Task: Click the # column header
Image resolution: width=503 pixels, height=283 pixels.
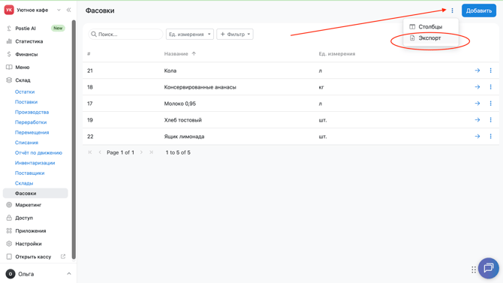Action: (x=89, y=53)
